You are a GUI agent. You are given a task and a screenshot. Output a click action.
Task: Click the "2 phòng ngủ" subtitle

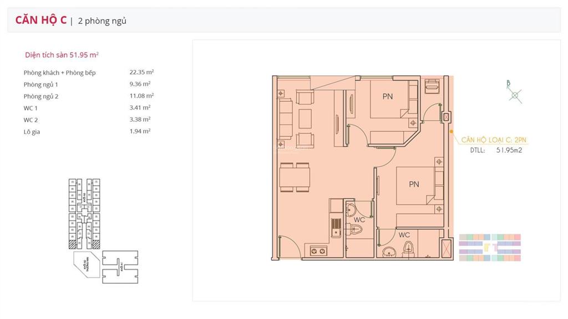point(102,21)
